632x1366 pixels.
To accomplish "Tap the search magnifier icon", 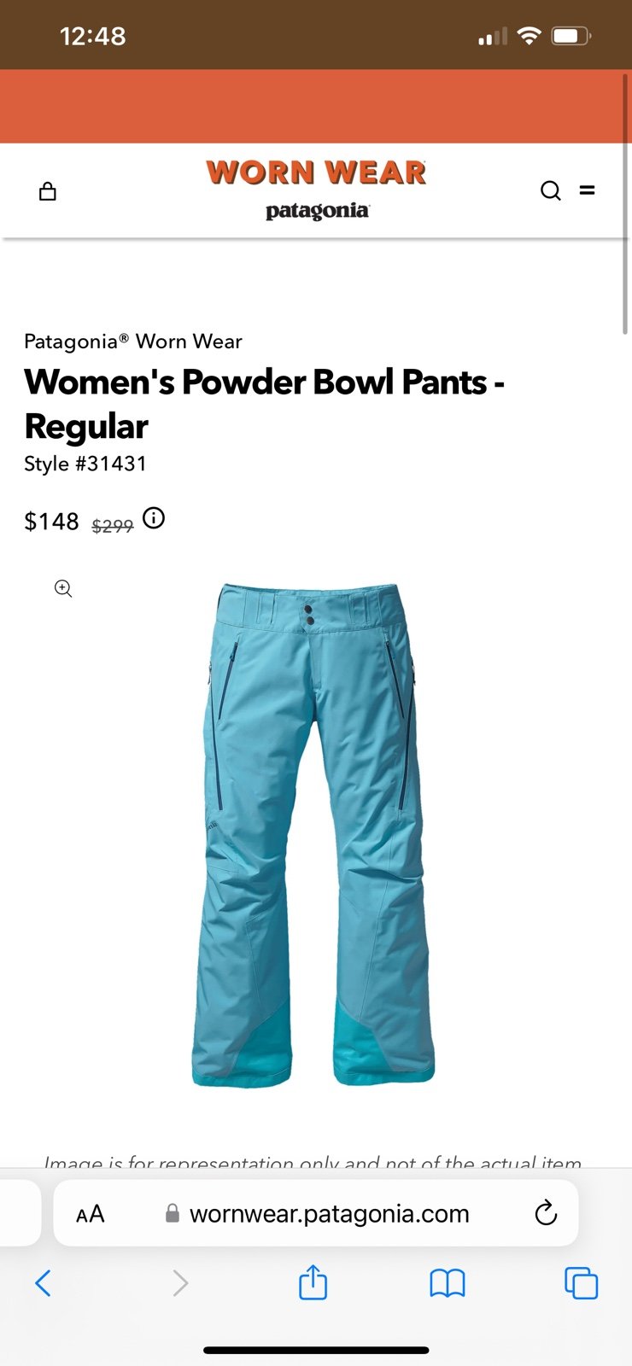I will pyautogui.click(x=551, y=190).
